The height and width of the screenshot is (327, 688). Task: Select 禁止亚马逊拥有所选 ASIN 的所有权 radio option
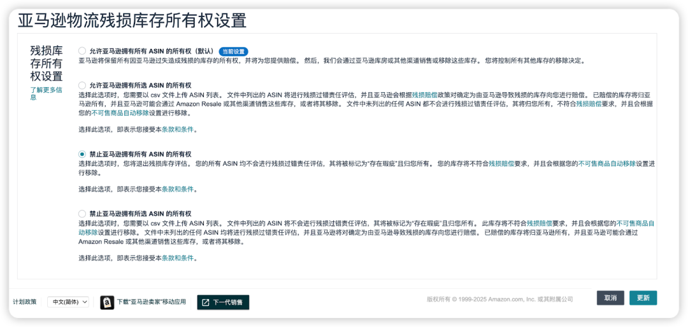click(x=82, y=214)
